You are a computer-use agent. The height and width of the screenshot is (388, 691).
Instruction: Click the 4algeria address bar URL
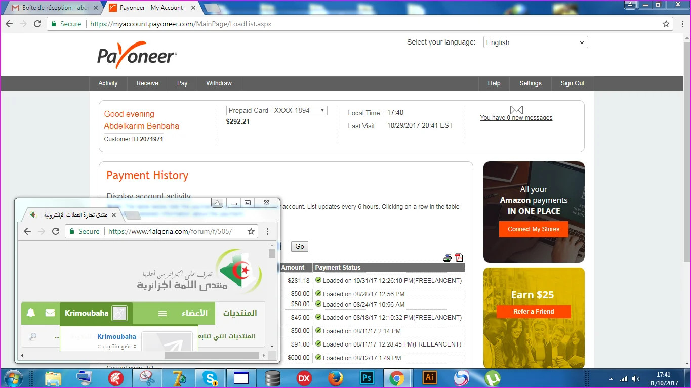170,231
